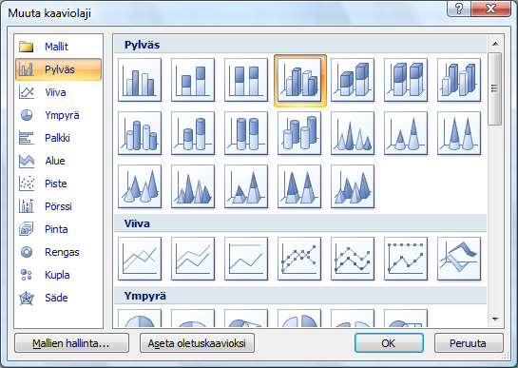Choose the basic line chart icon
The height and width of the screenshot is (368, 518).
(x=140, y=259)
